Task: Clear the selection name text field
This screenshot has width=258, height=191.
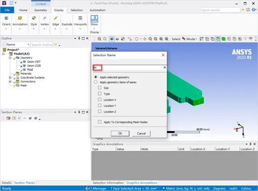Action: [164, 68]
